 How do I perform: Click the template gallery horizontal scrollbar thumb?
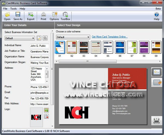click(x=88, y=61)
